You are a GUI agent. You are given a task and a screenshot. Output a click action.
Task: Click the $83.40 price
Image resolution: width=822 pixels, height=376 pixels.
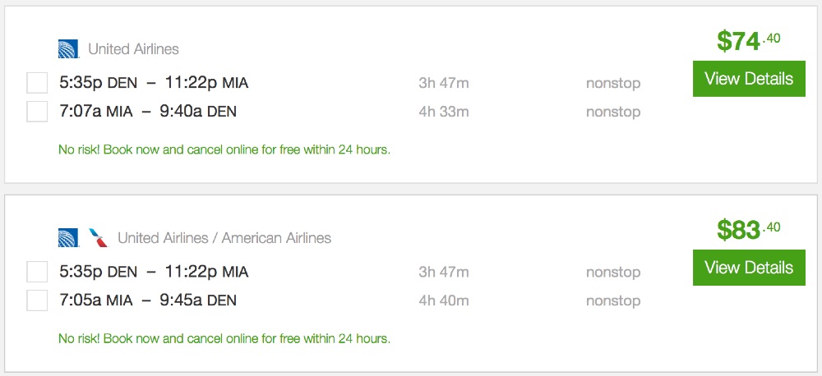tap(748, 229)
